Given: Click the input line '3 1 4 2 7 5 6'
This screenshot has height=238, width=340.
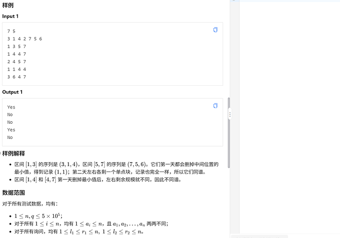Looking at the screenshot, I should (x=25, y=39).
